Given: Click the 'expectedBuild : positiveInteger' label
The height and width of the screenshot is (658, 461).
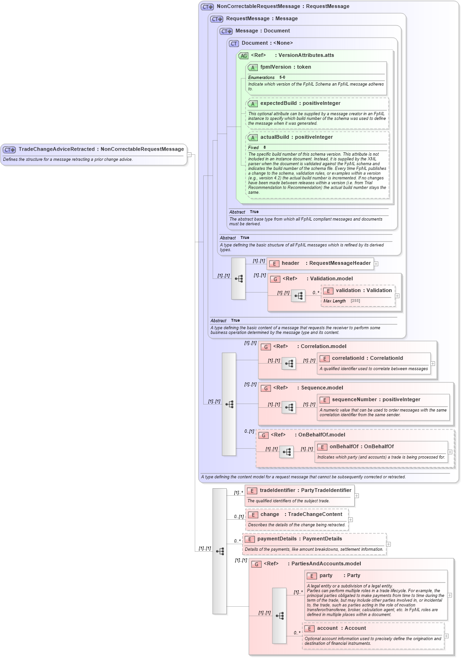Looking at the screenshot, I should (301, 103).
